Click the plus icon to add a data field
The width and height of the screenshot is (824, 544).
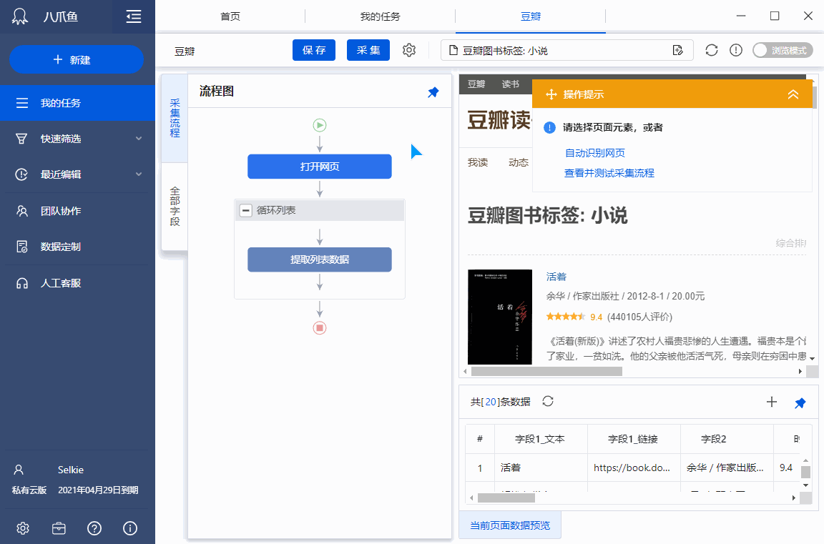pyautogui.click(x=771, y=402)
